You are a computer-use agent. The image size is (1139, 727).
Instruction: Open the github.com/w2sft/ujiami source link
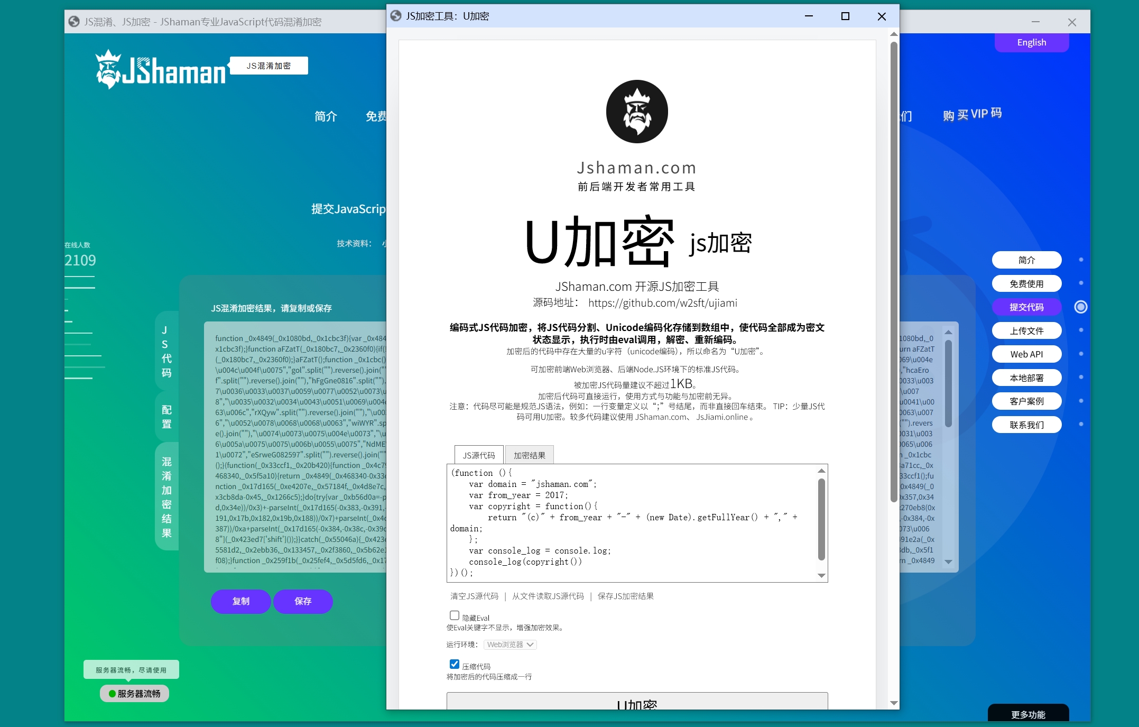pos(662,303)
